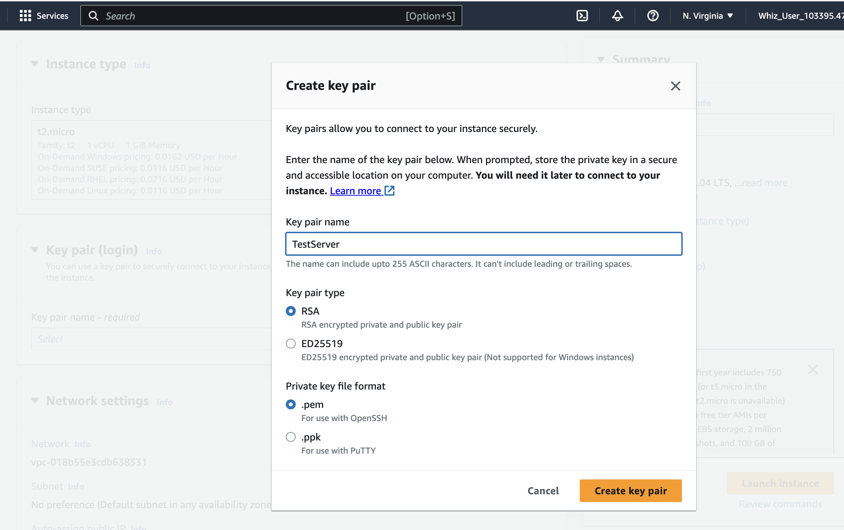Click the Learn more external link icon
844x530 pixels.
(389, 191)
